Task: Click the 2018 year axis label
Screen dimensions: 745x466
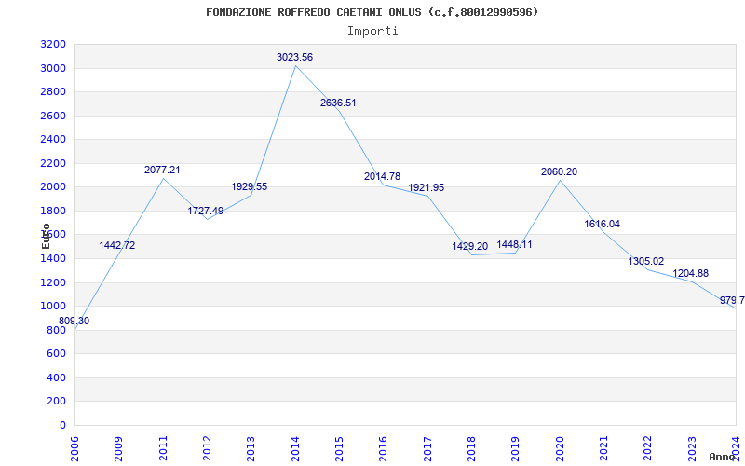Action: [x=471, y=449]
